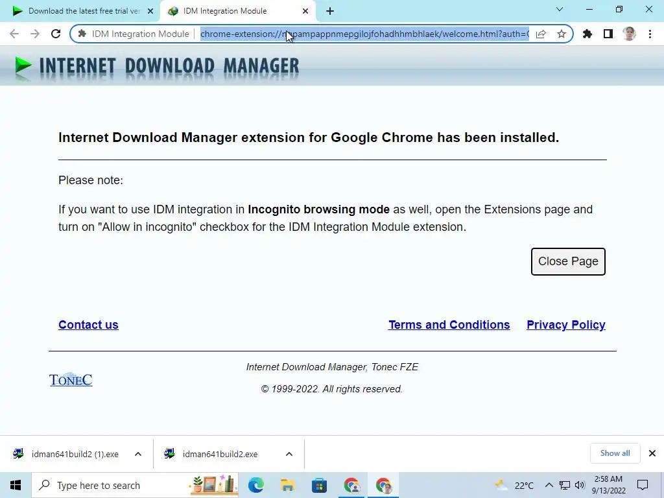
Task: Open the volume speaker tray icon
Action: [580, 485]
